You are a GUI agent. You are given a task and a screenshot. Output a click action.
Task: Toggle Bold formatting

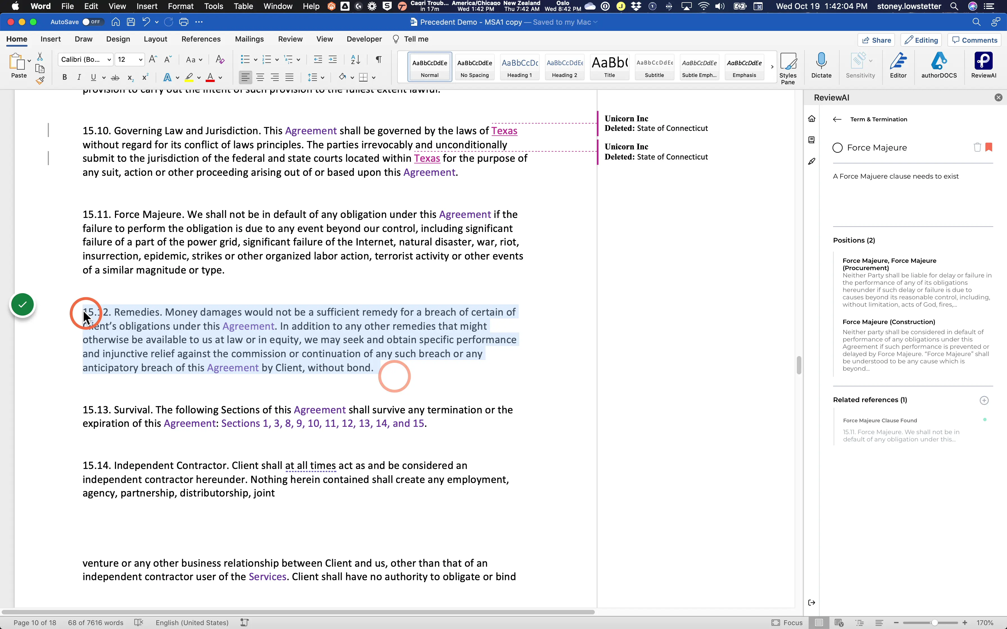coord(65,78)
